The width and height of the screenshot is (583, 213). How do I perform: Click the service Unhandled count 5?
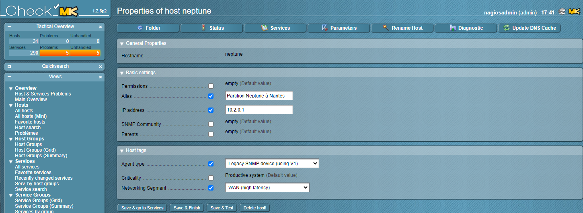pyautogui.click(x=85, y=53)
